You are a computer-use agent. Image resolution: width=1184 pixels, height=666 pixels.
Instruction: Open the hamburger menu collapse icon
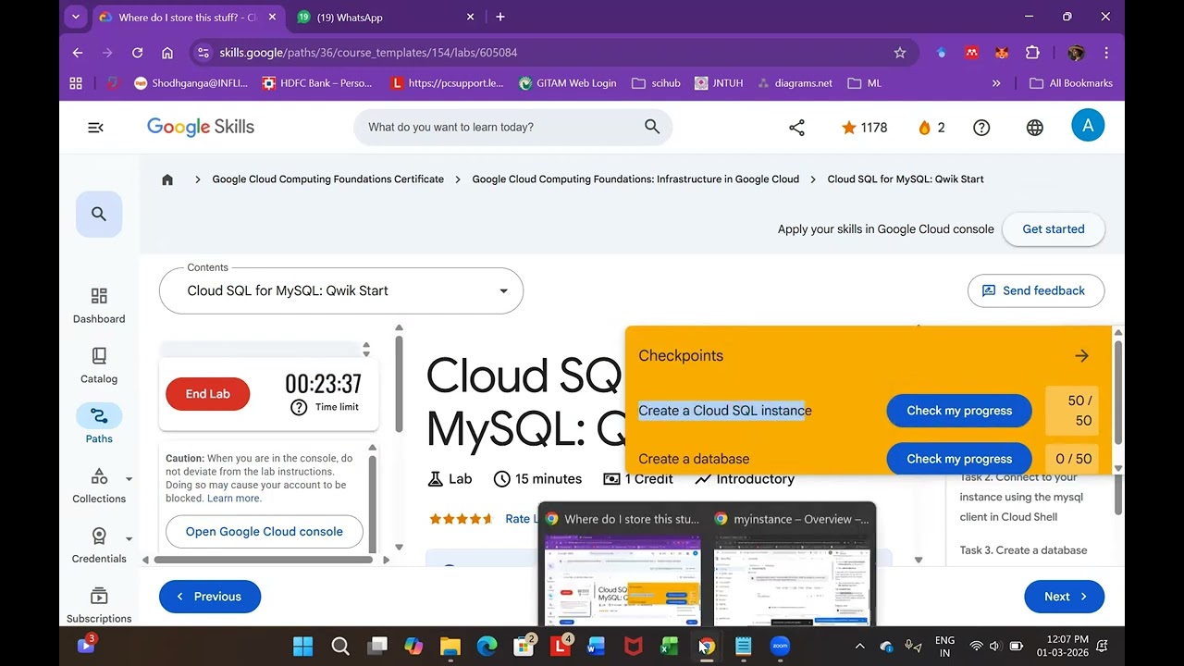tap(95, 128)
